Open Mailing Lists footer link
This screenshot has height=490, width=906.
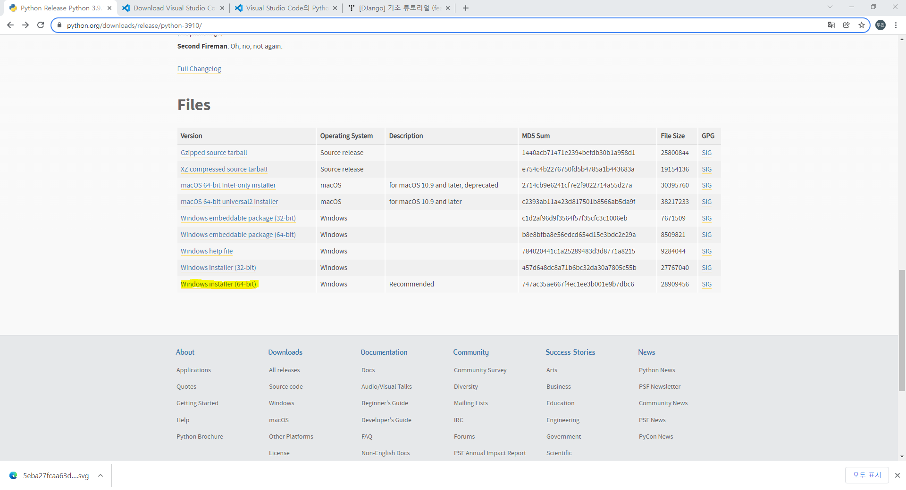[x=470, y=403]
